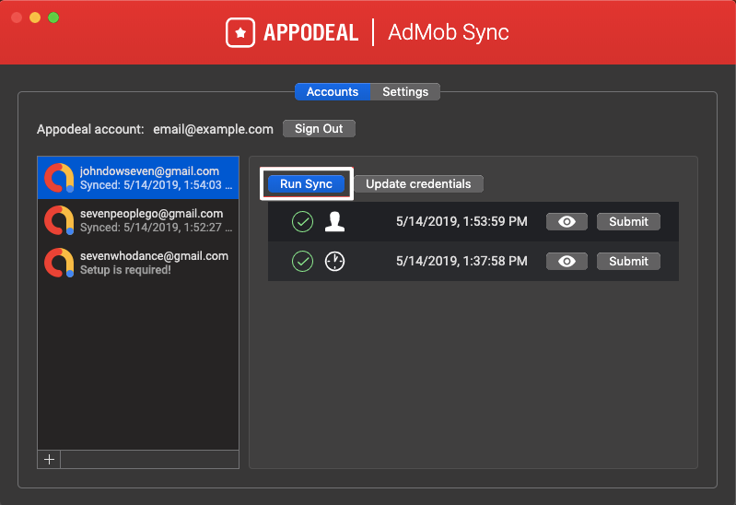Click green checkmark status on 1:37:58 PM row

[302, 262]
